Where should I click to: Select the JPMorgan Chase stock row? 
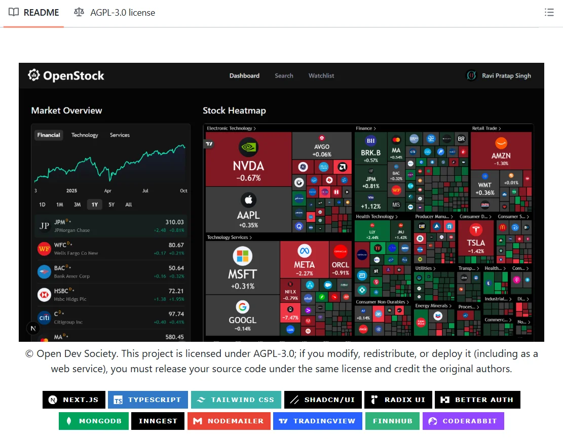(110, 226)
